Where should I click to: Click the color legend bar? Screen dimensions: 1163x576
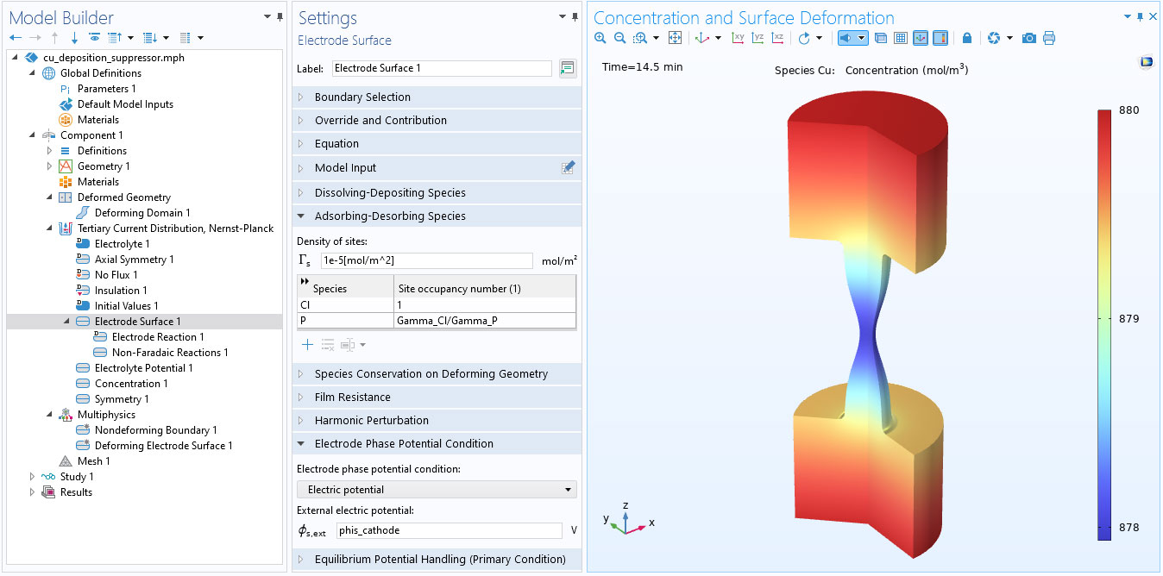point(1104,323)
